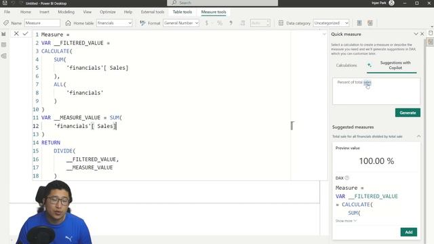This screenshot has width=434, height=244.
Task: Click line 15 DIVIDE( in the formula editor
Action: pyautogui.click(x=64, y=150)
